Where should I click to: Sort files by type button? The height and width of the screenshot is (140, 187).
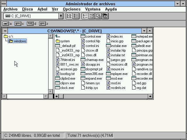[91, 16]
